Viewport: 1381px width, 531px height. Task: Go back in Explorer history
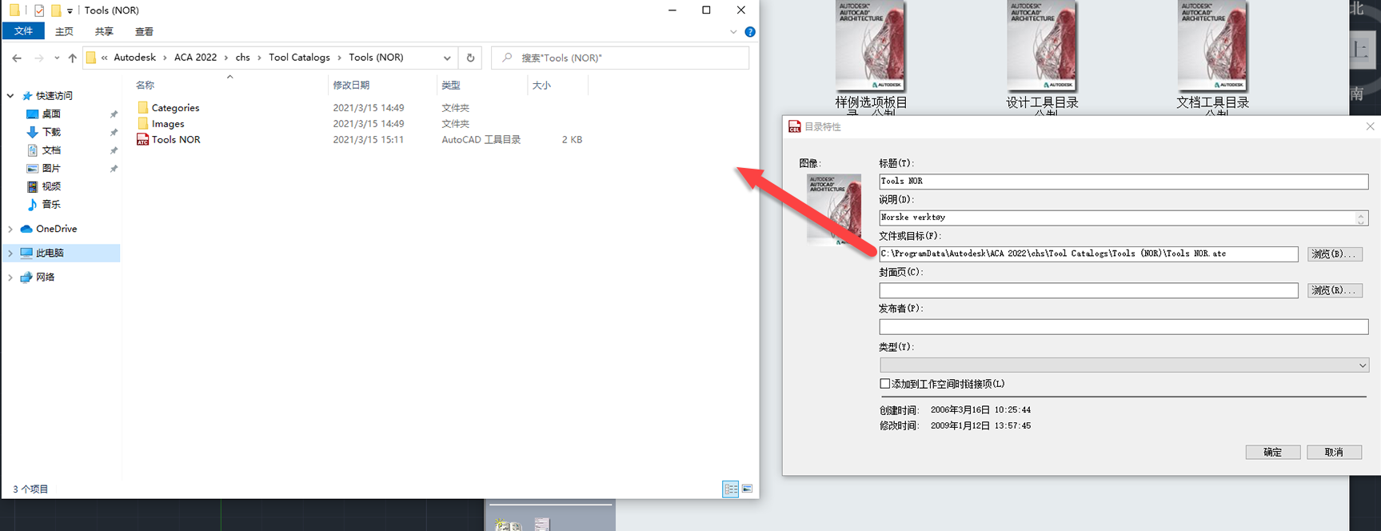17,58
